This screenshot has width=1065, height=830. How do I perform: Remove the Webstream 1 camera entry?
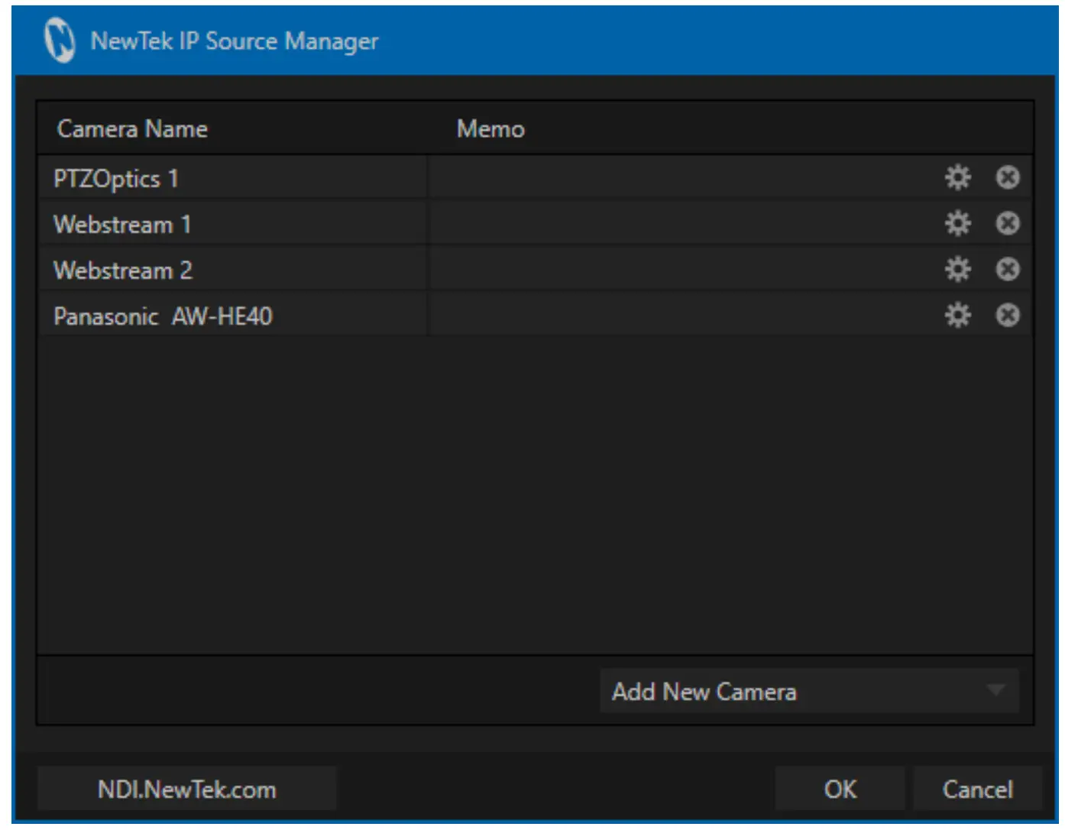tap(1007, 223)
